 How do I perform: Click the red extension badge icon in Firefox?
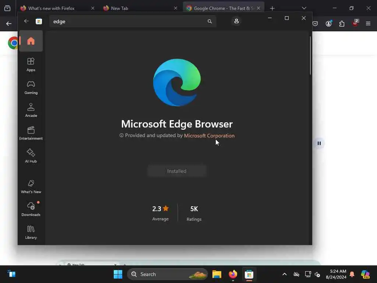[355, 23]
